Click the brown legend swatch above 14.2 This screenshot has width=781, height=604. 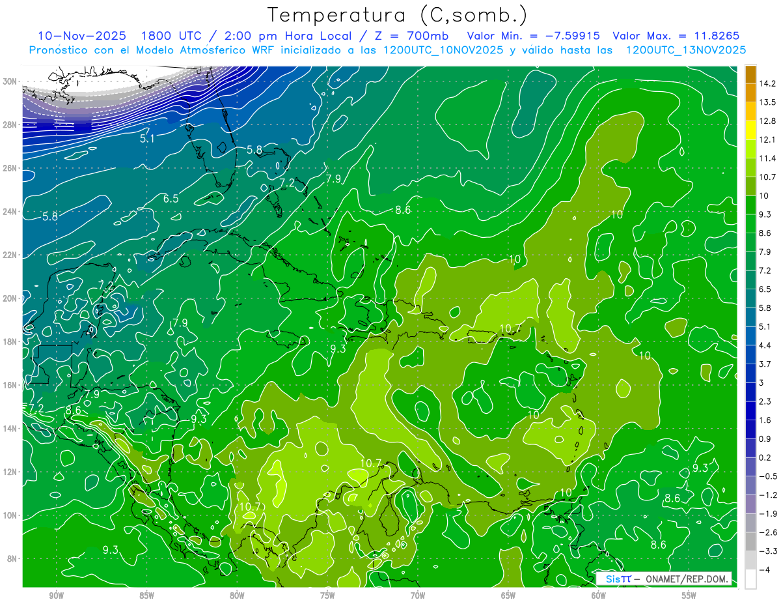point(750,74)
